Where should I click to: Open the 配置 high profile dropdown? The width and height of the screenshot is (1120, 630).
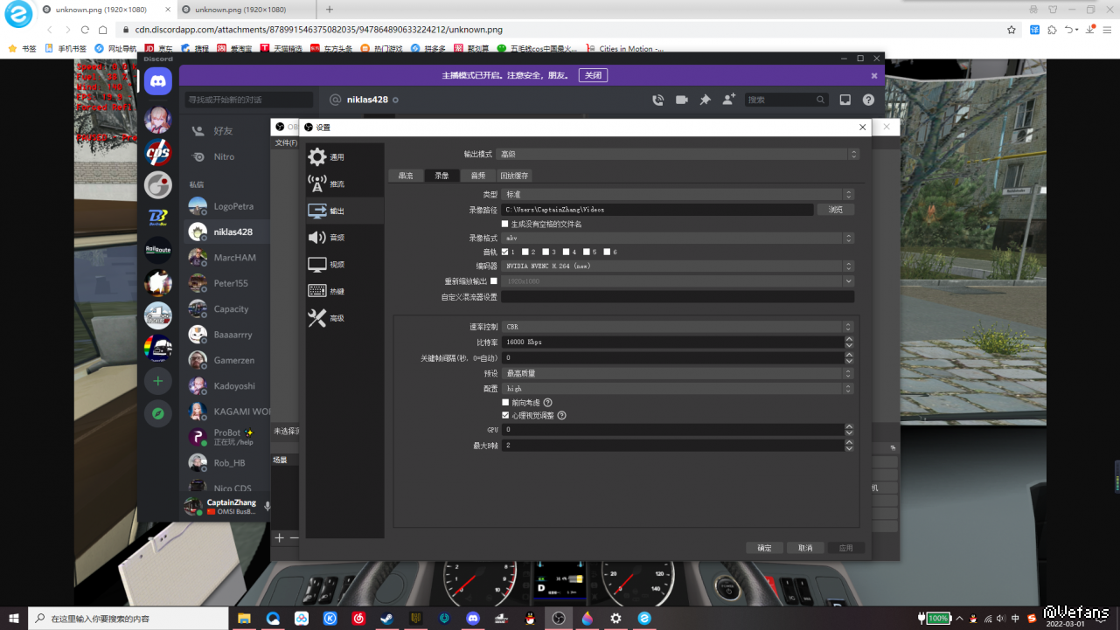[678, 389]
